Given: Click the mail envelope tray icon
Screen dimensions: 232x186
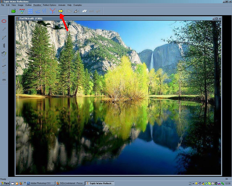Looking at the screenshot, I should [213, 183].
